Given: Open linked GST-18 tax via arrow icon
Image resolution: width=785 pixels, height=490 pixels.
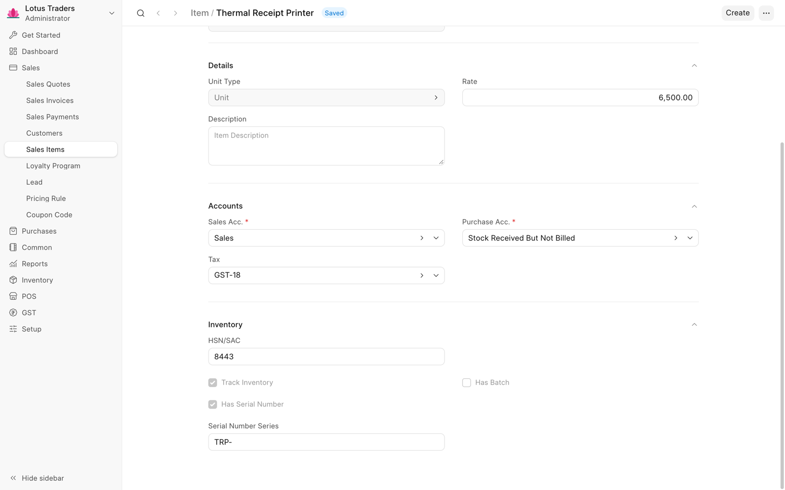Looking at the screenshot, I should pos(421,275).
